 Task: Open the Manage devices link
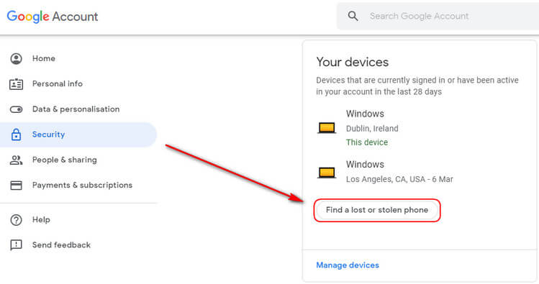(348, 265)
